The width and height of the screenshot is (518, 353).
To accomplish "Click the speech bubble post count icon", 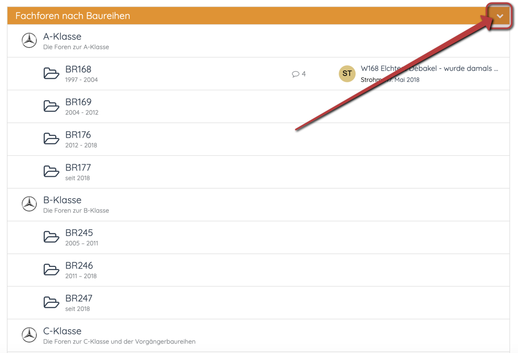I will pyautogui.click(x=296, y=74).
